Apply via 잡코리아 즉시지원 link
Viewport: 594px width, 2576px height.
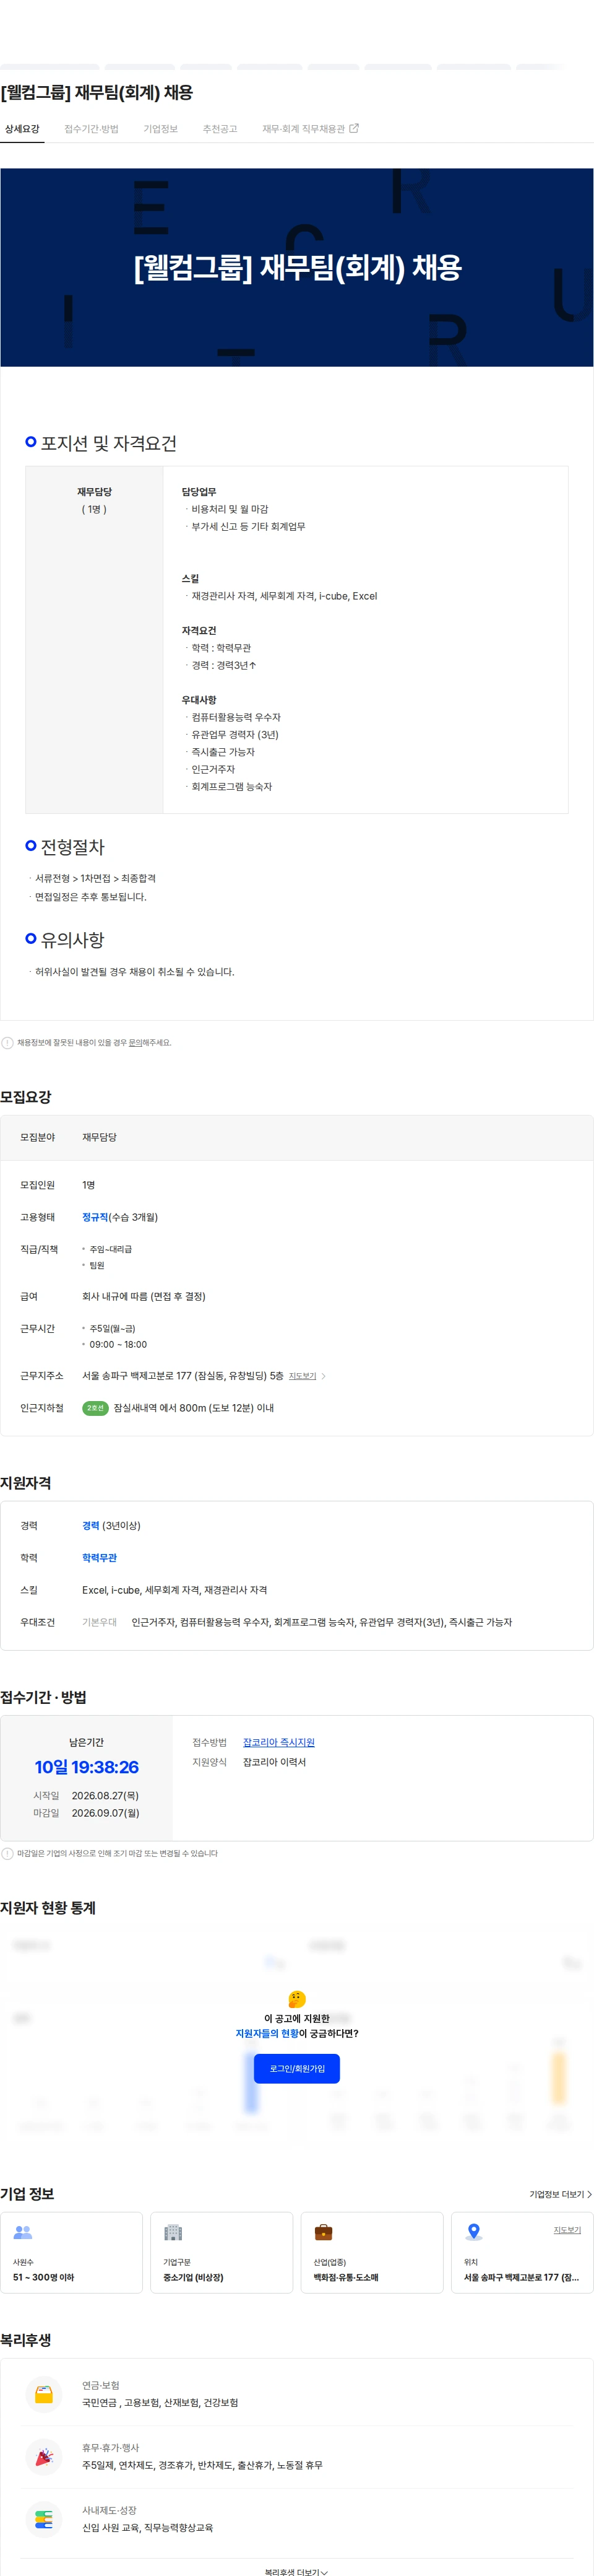pyautogui.click(x=278, y=1742)
